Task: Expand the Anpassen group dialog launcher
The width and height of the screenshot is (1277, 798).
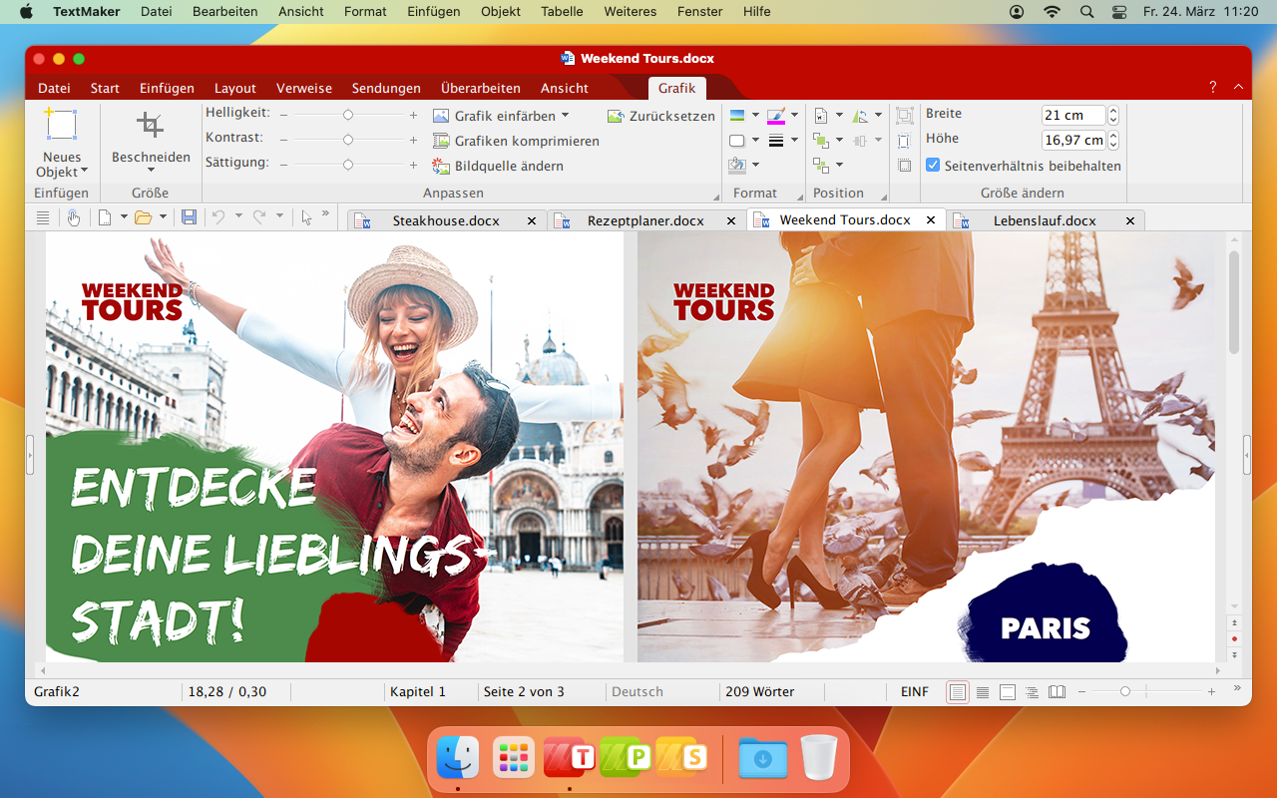Action: pos(715,197)
